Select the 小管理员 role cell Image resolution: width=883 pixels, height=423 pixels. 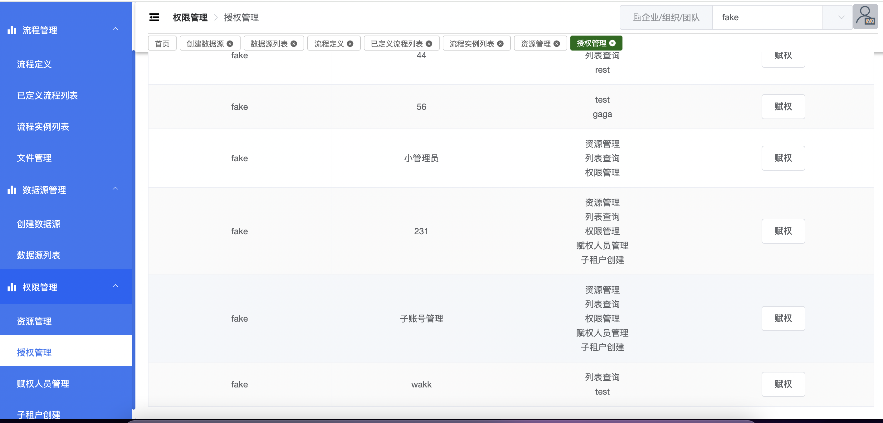coord(421,158)
